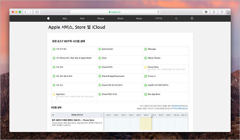Click the yellow outage block on the timeline
The image size is (240, 140).
tap(146, 124)
